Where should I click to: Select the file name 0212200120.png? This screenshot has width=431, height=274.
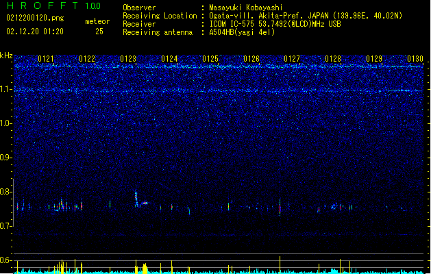pos(35,18)
